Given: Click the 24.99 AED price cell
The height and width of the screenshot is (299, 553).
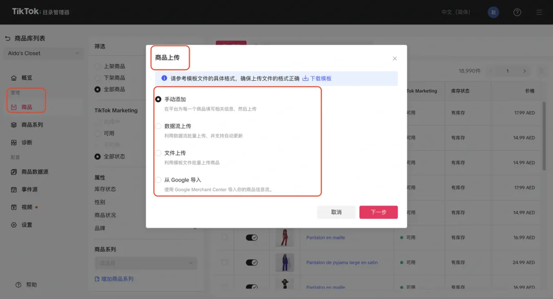Looking at the screenshot, I should point(524,262).
